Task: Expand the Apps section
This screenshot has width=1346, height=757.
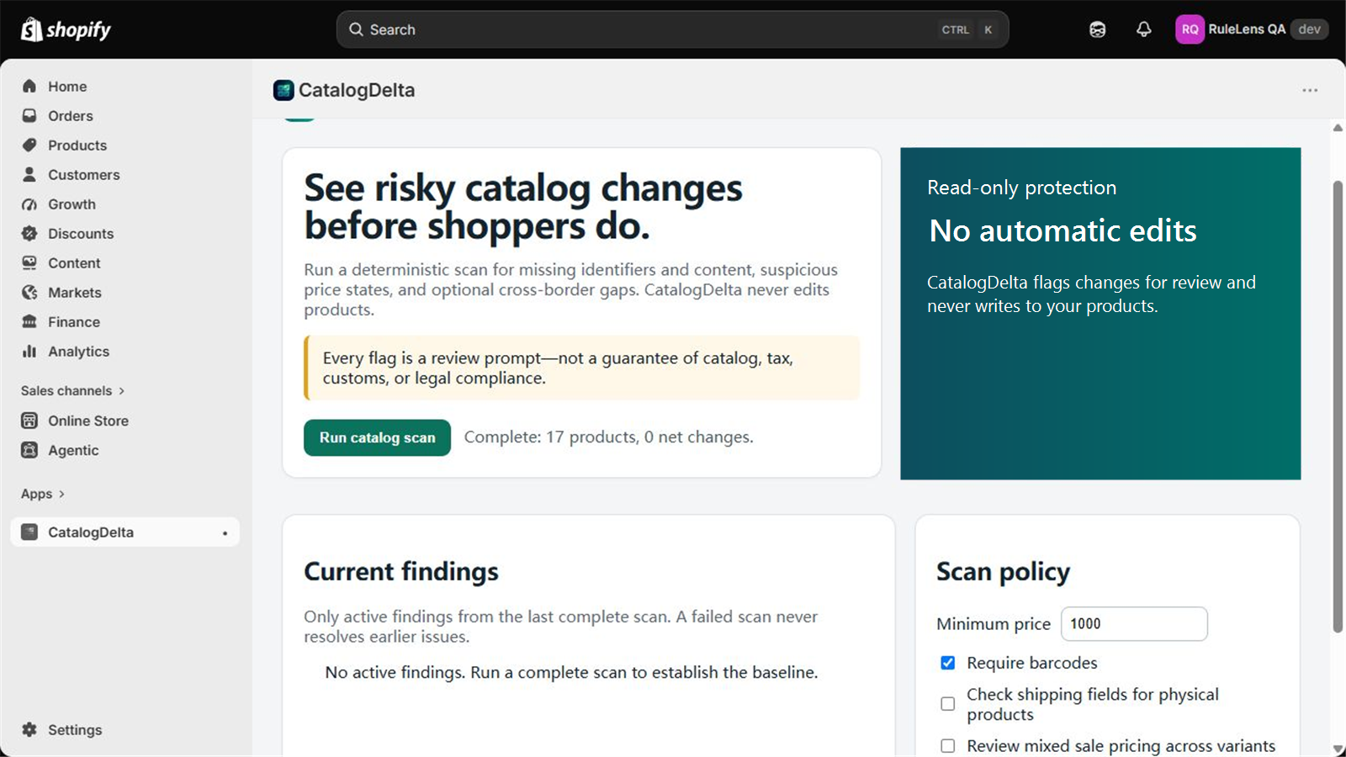Action: [x=43, y=494]
